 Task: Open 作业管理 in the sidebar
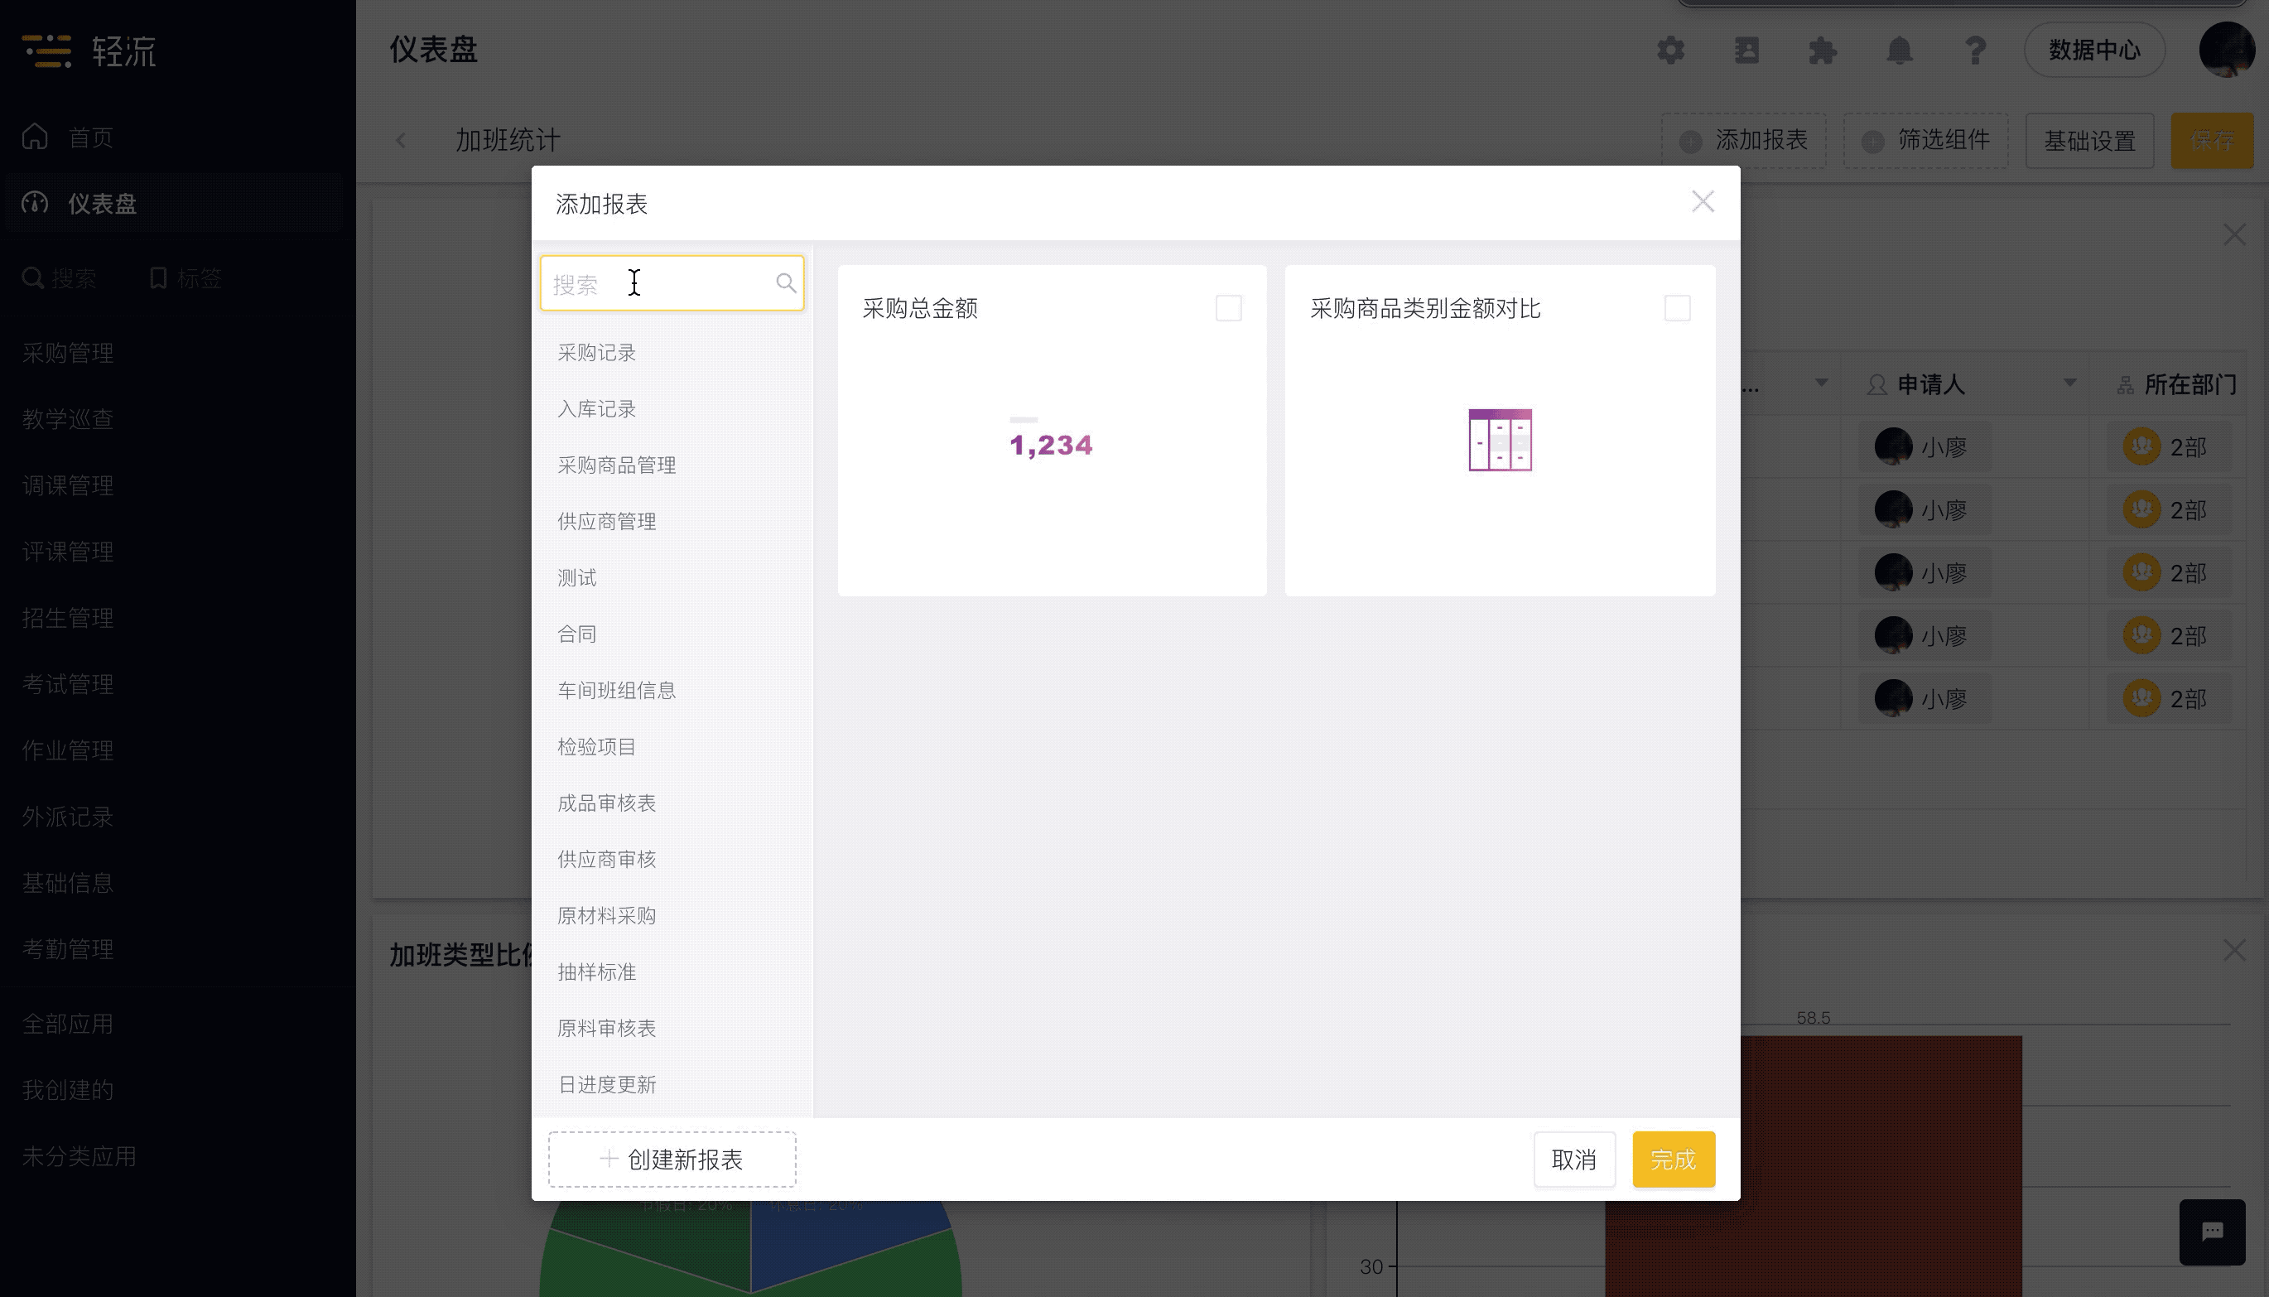pos(68,751)
